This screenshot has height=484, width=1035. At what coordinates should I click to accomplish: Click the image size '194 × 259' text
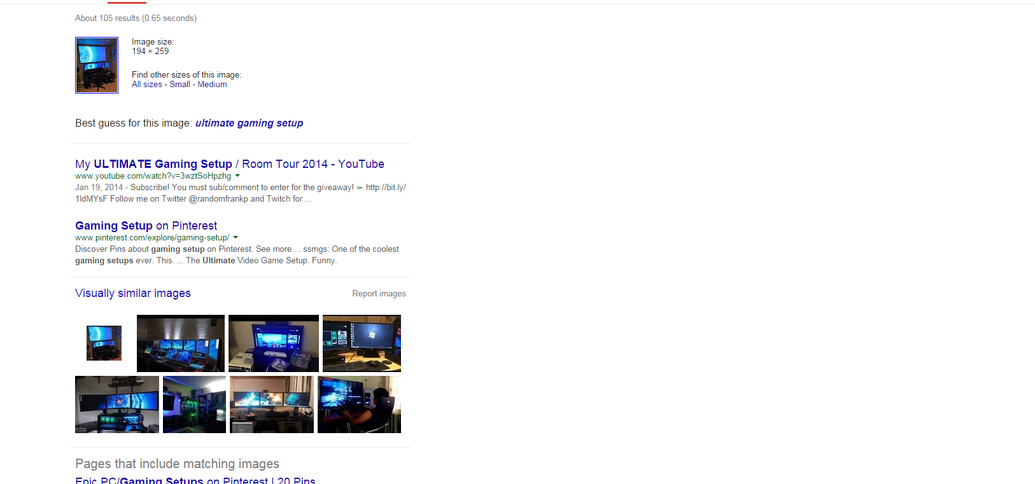pos(150,52)
